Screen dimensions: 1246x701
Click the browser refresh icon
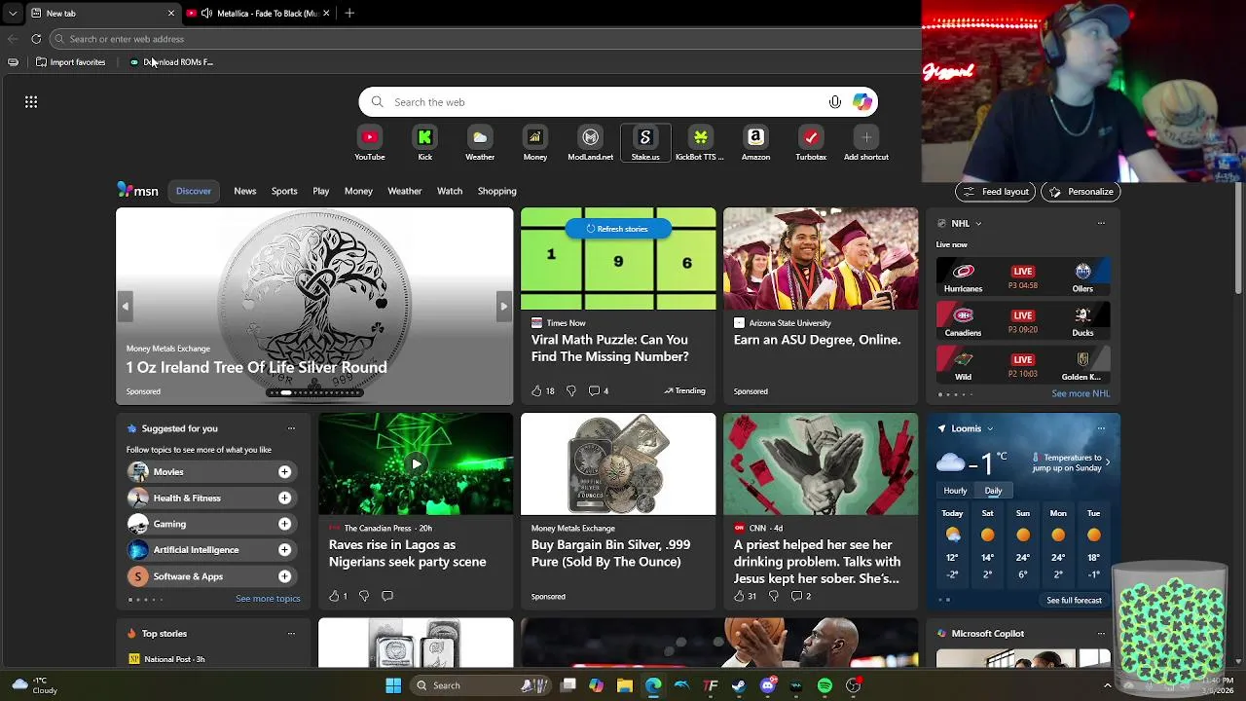coord(36,39)
